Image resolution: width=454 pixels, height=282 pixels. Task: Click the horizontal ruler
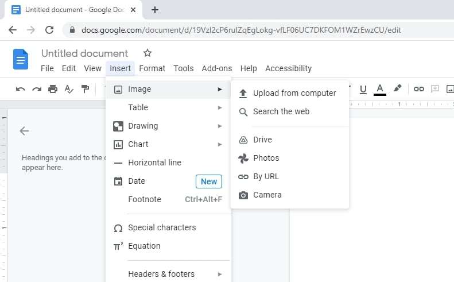pos(401,104)
